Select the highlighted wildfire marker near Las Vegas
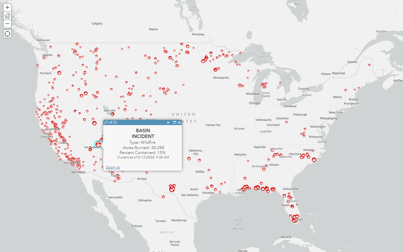The width and height of the screenshot is (403, 252). click(98, 144)
